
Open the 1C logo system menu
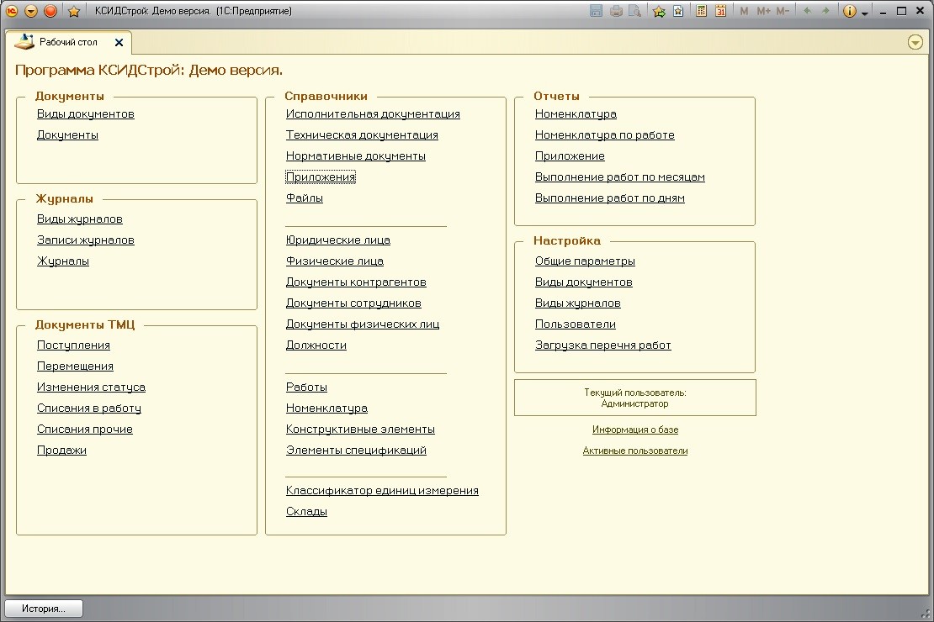[x=11, y=11]
